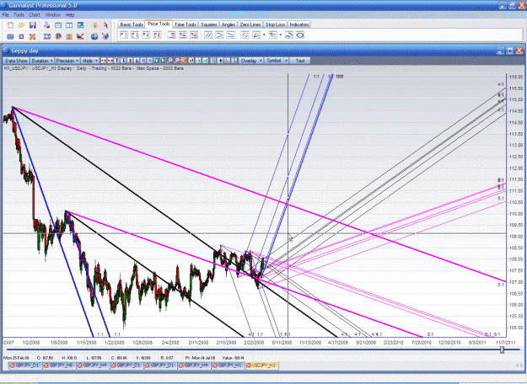Click the open folder icon

(x=22, y=25)
